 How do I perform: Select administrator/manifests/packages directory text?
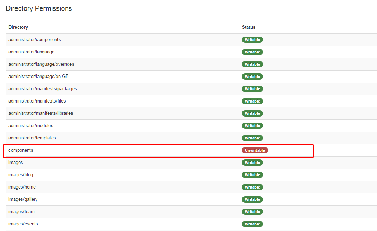pyautogui.click(x=42, y=88)
